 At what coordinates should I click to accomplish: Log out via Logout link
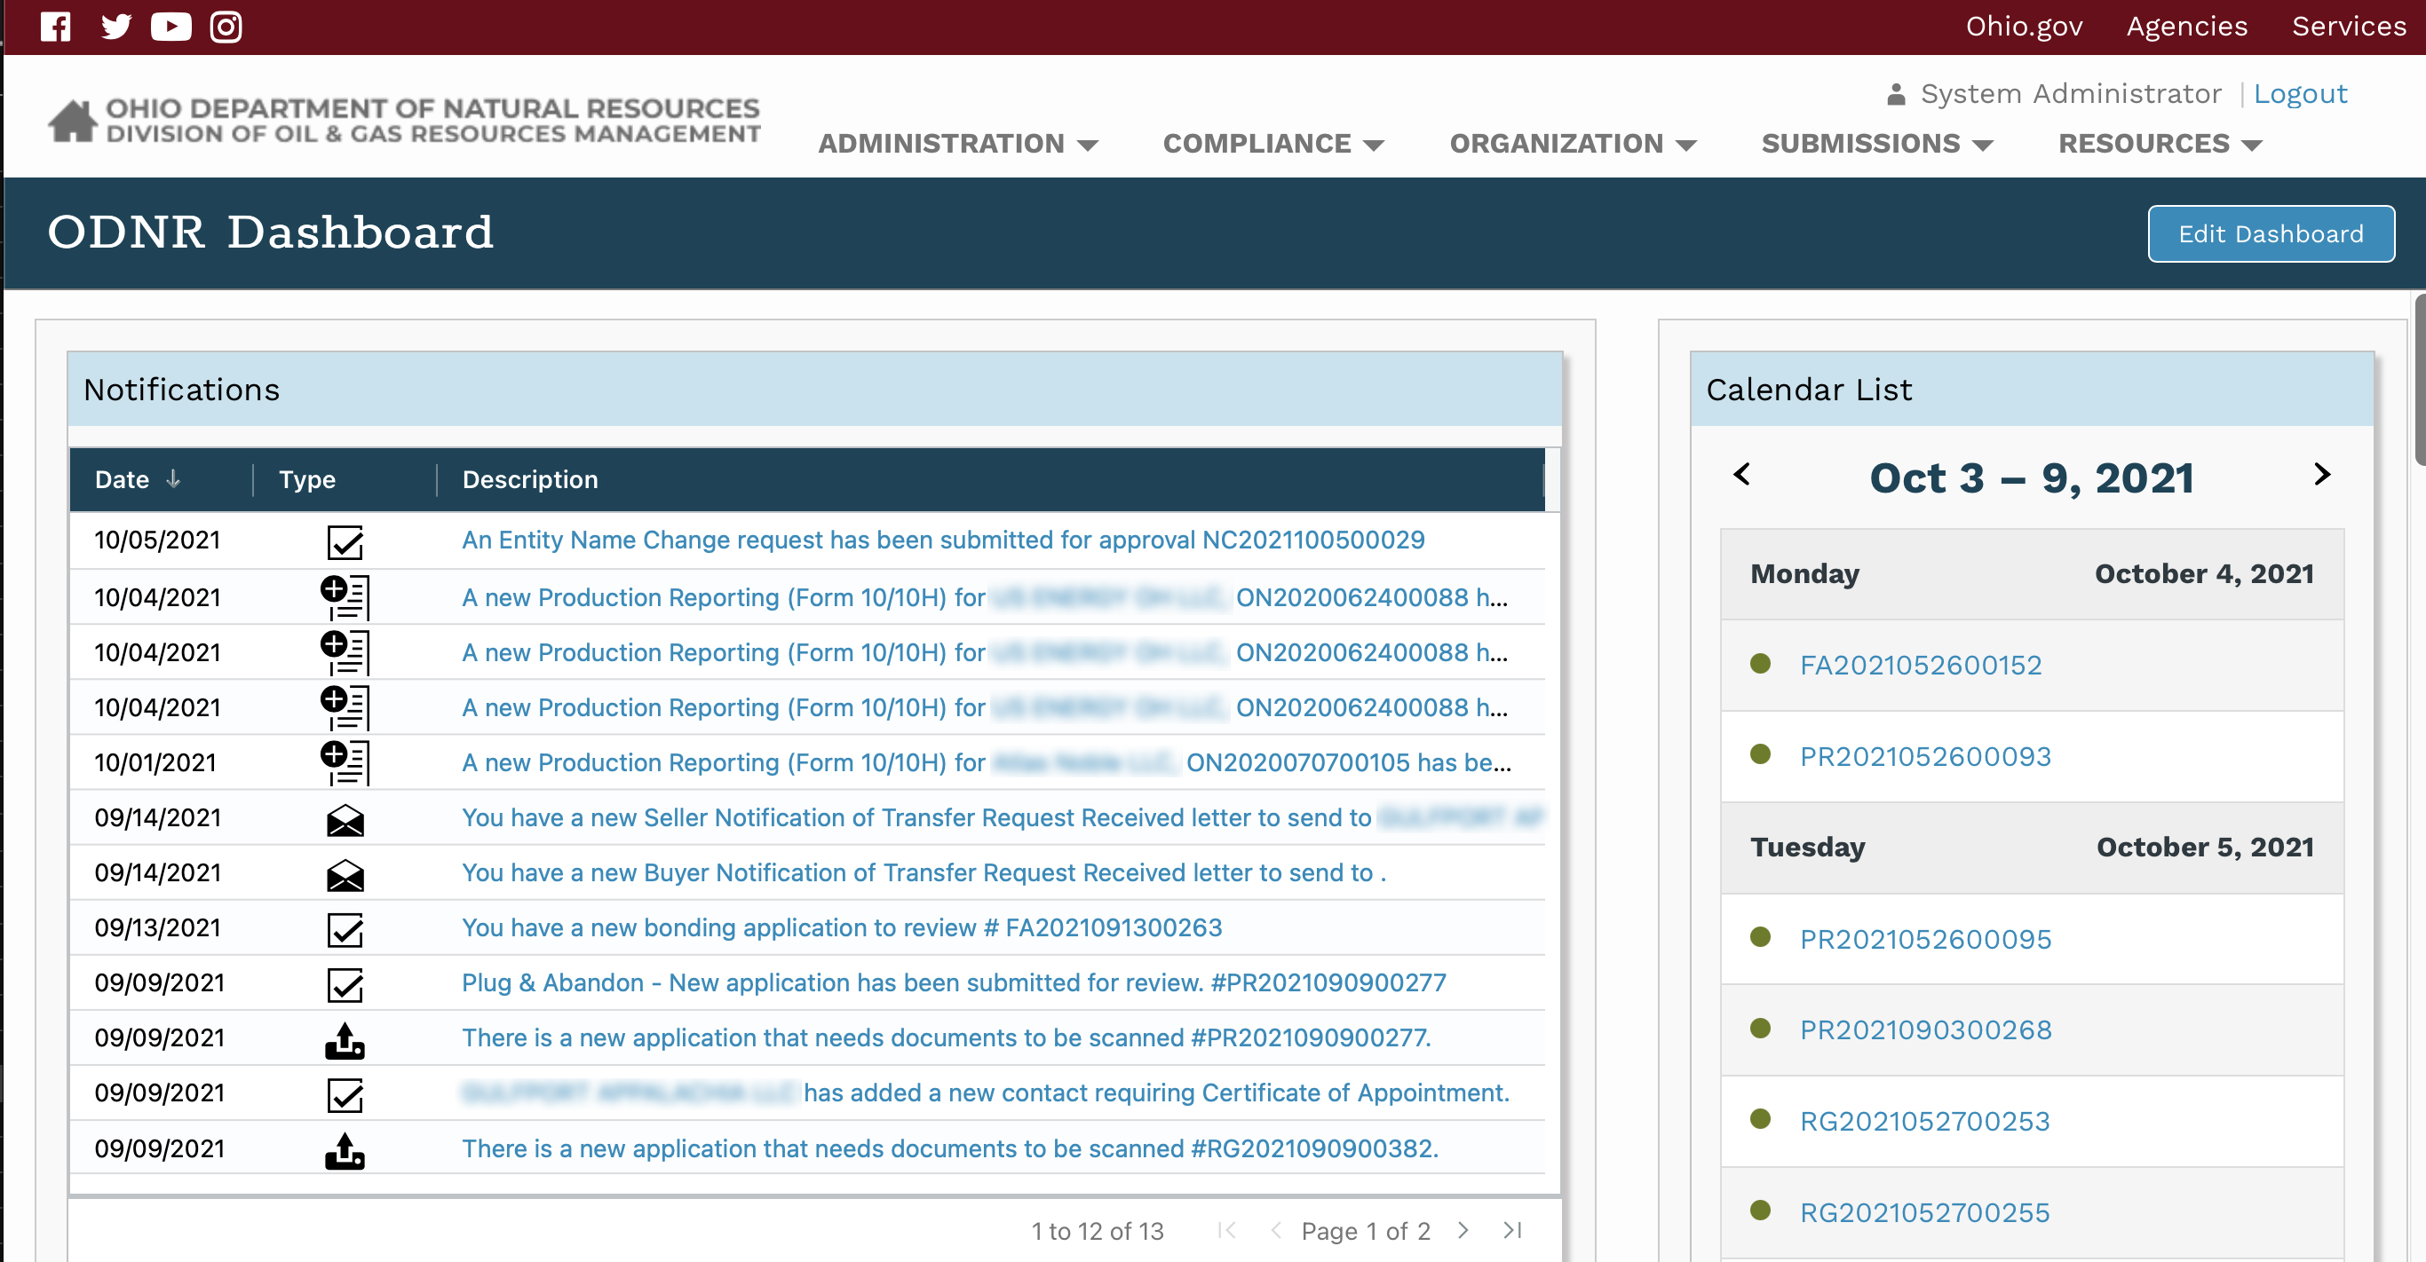(2300, 94)
